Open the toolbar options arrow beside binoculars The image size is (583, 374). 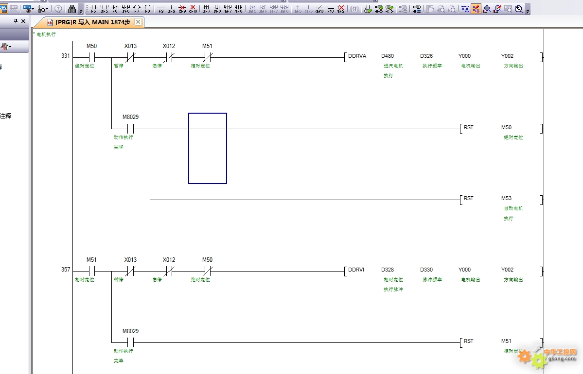(x=81, y=10)
